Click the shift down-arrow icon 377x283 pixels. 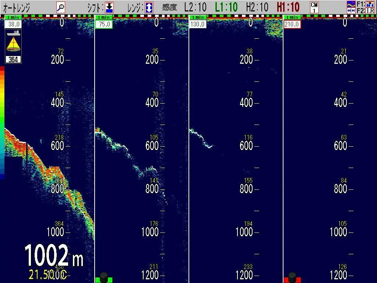[x=109, y=7]
